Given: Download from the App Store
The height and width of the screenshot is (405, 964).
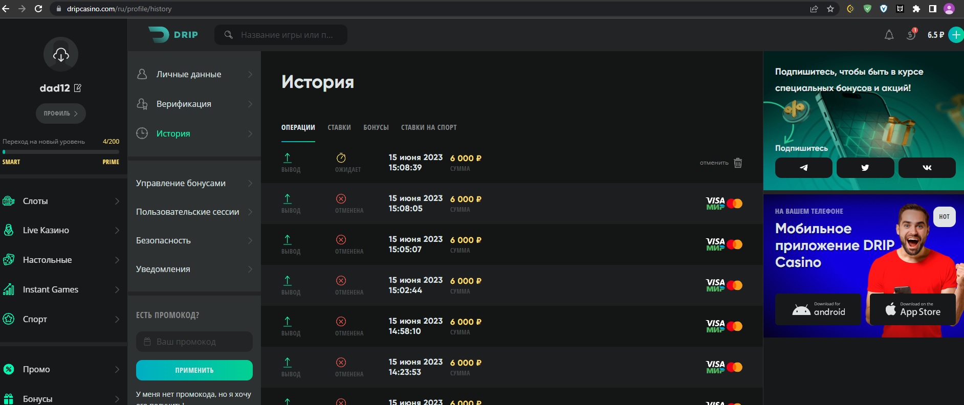Looking at the screenshot, I should click(x=913, y=309).
